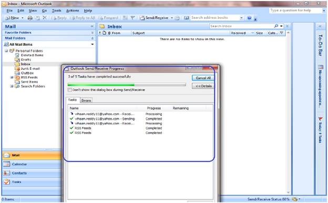Viewport: 328px width, 203px height.
Task: Open the Search Inbox options dropdown arrow
Action: point(281,26)
